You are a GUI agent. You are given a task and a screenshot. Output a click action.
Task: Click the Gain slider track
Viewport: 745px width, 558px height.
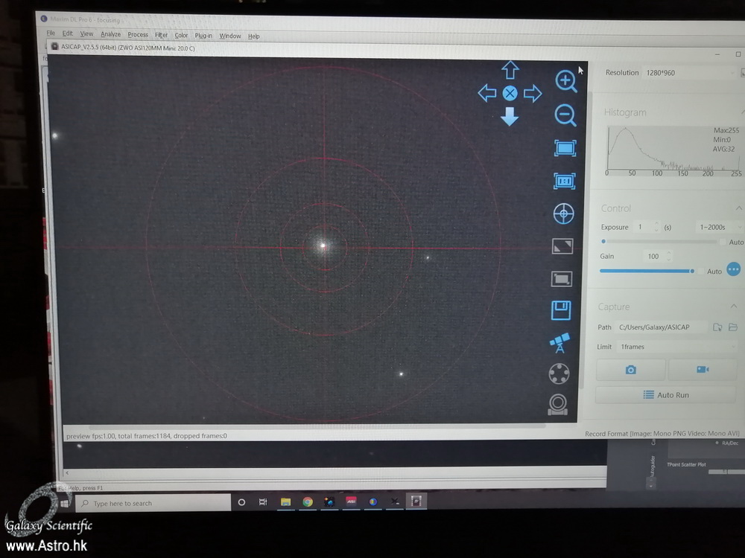[x=645, y=271]
